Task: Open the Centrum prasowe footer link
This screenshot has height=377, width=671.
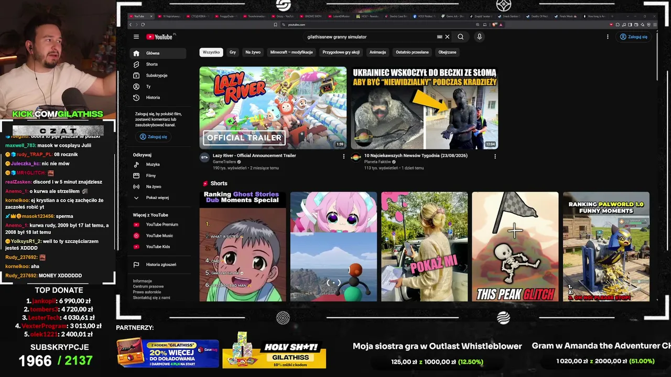Action: point(148,286)
